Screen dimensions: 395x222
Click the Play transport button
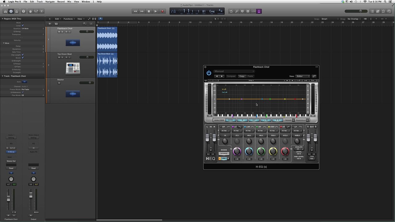156,11
